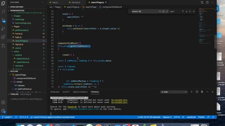Image resolution: width=225 pixels, height=126 pixels.
Task: Close the find widget
Action: click(x=194, y=12)
